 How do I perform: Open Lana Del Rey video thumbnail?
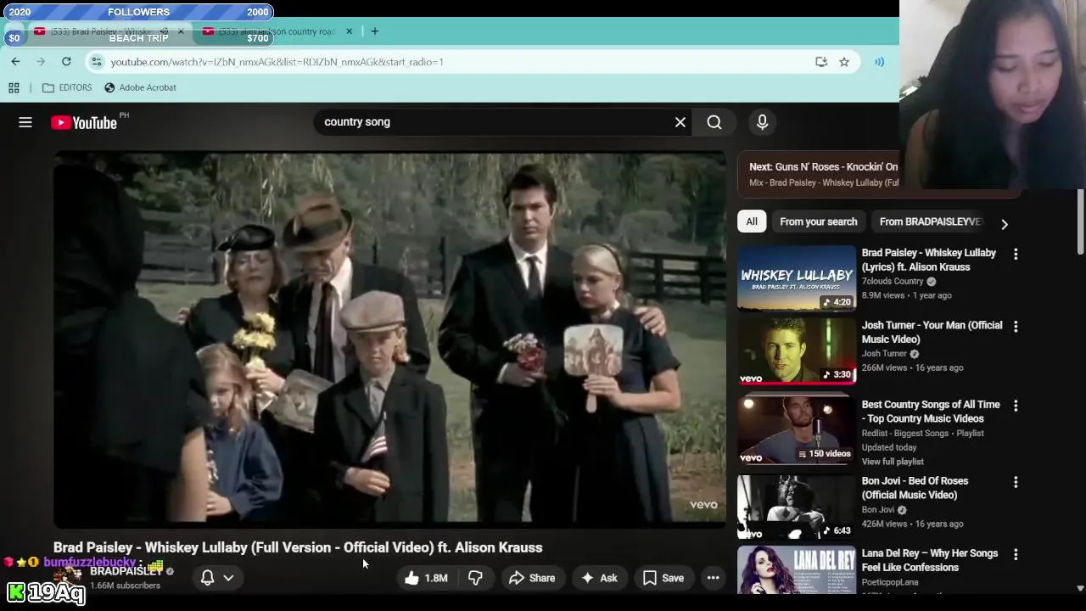point(797,569)
